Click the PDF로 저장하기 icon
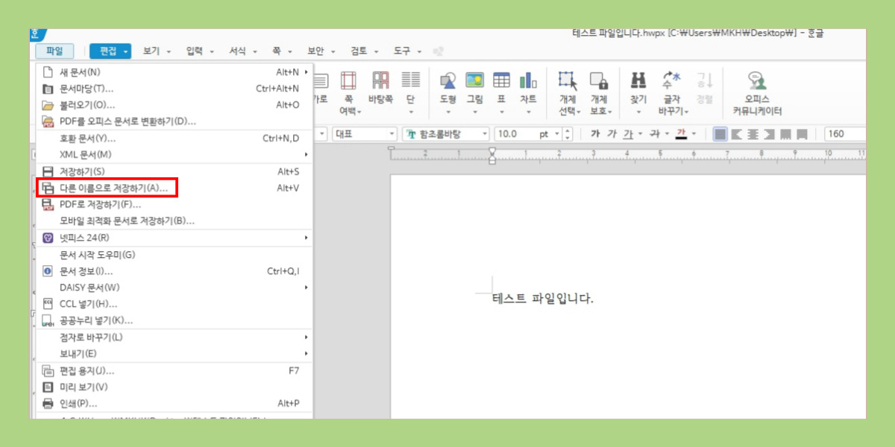 click(x=48, y=204)
